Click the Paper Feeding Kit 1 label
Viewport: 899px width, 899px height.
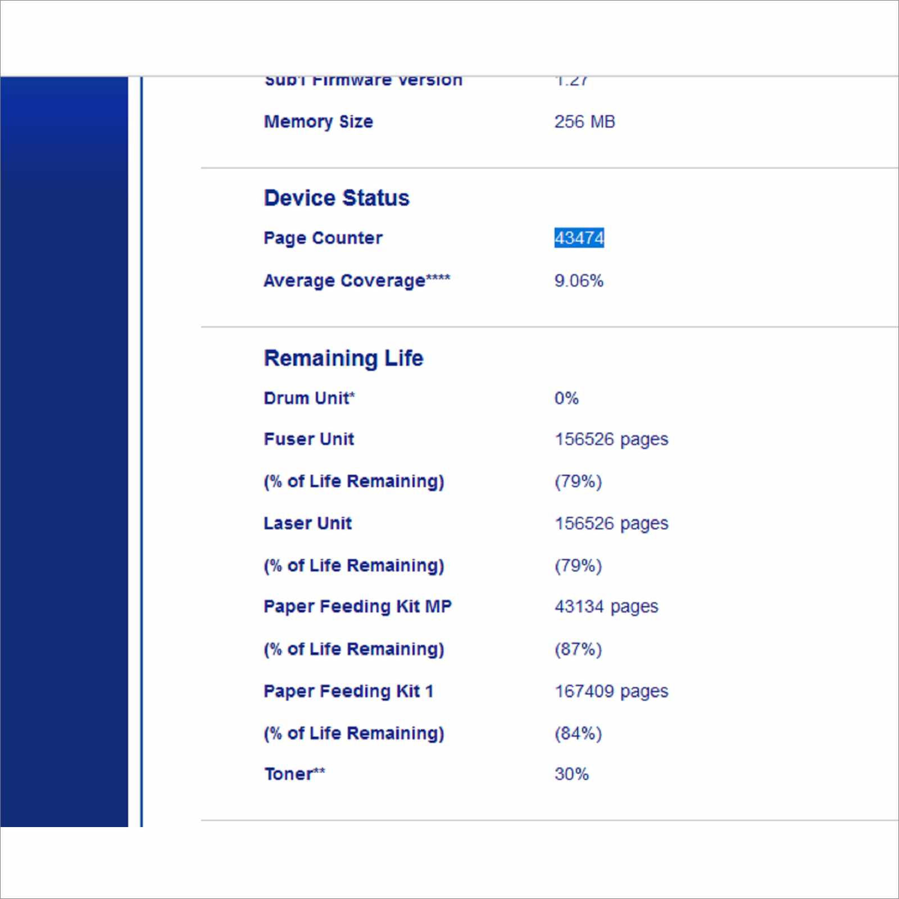348,691
